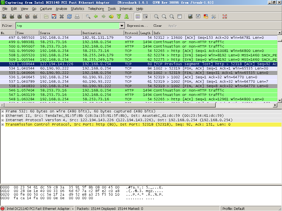Select packet 535 FIN, ACK row
The width and height of the screenshot is (282, 211).
pyautogui.click(x=139, y=73)
